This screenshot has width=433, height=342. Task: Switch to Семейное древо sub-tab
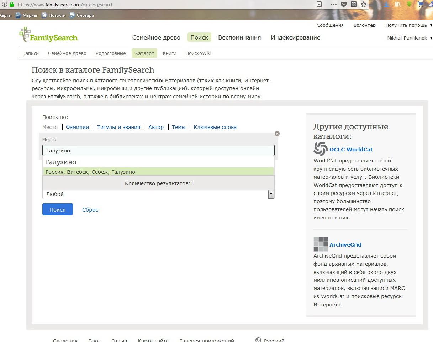point(67,53)
